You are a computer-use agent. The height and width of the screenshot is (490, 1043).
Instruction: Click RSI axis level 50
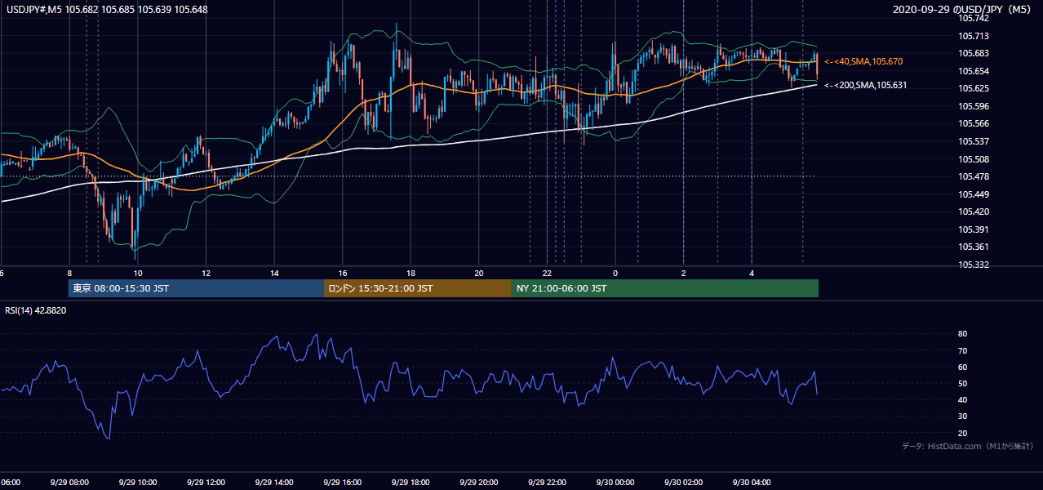(x=963, y=383)
